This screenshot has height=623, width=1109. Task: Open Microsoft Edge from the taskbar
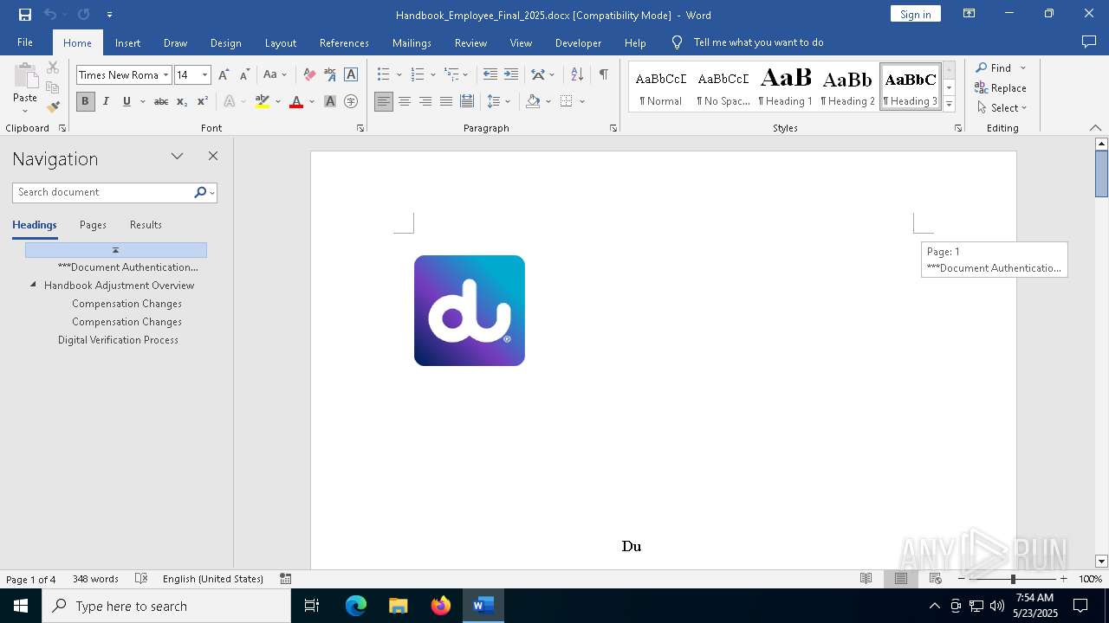click(356, 606)
